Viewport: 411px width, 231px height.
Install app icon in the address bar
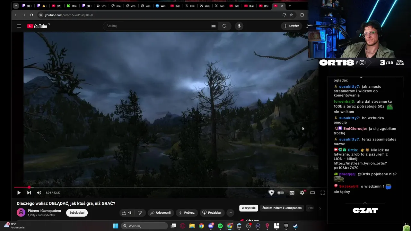pyautogui.click(x=284, y=15)
